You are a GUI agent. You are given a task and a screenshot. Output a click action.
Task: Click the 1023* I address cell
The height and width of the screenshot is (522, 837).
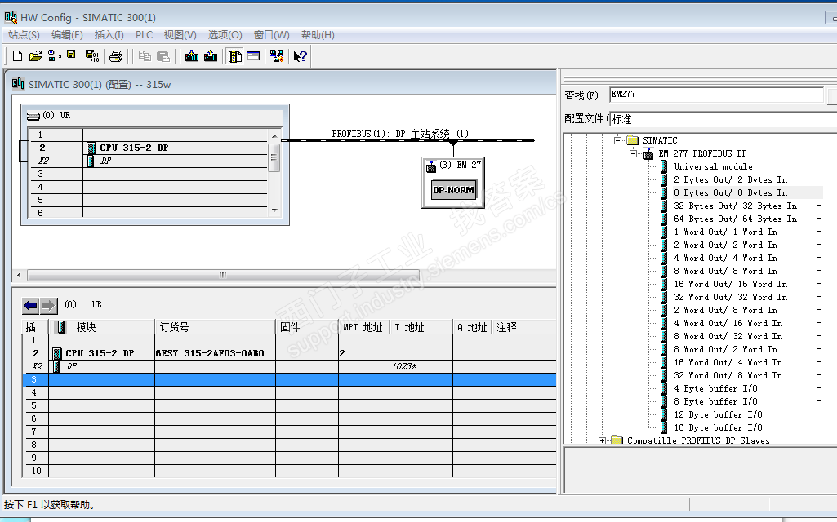tap(421, 366)
